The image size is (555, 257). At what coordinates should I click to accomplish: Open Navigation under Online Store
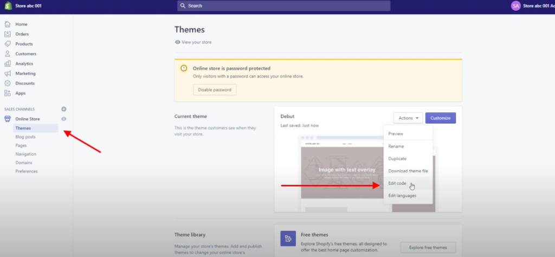26,154
